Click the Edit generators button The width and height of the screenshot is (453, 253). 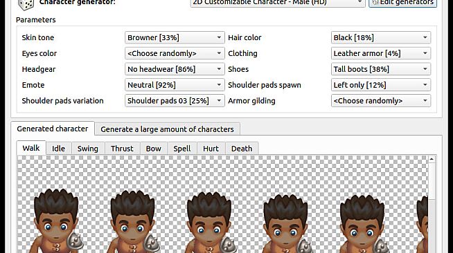402,3
